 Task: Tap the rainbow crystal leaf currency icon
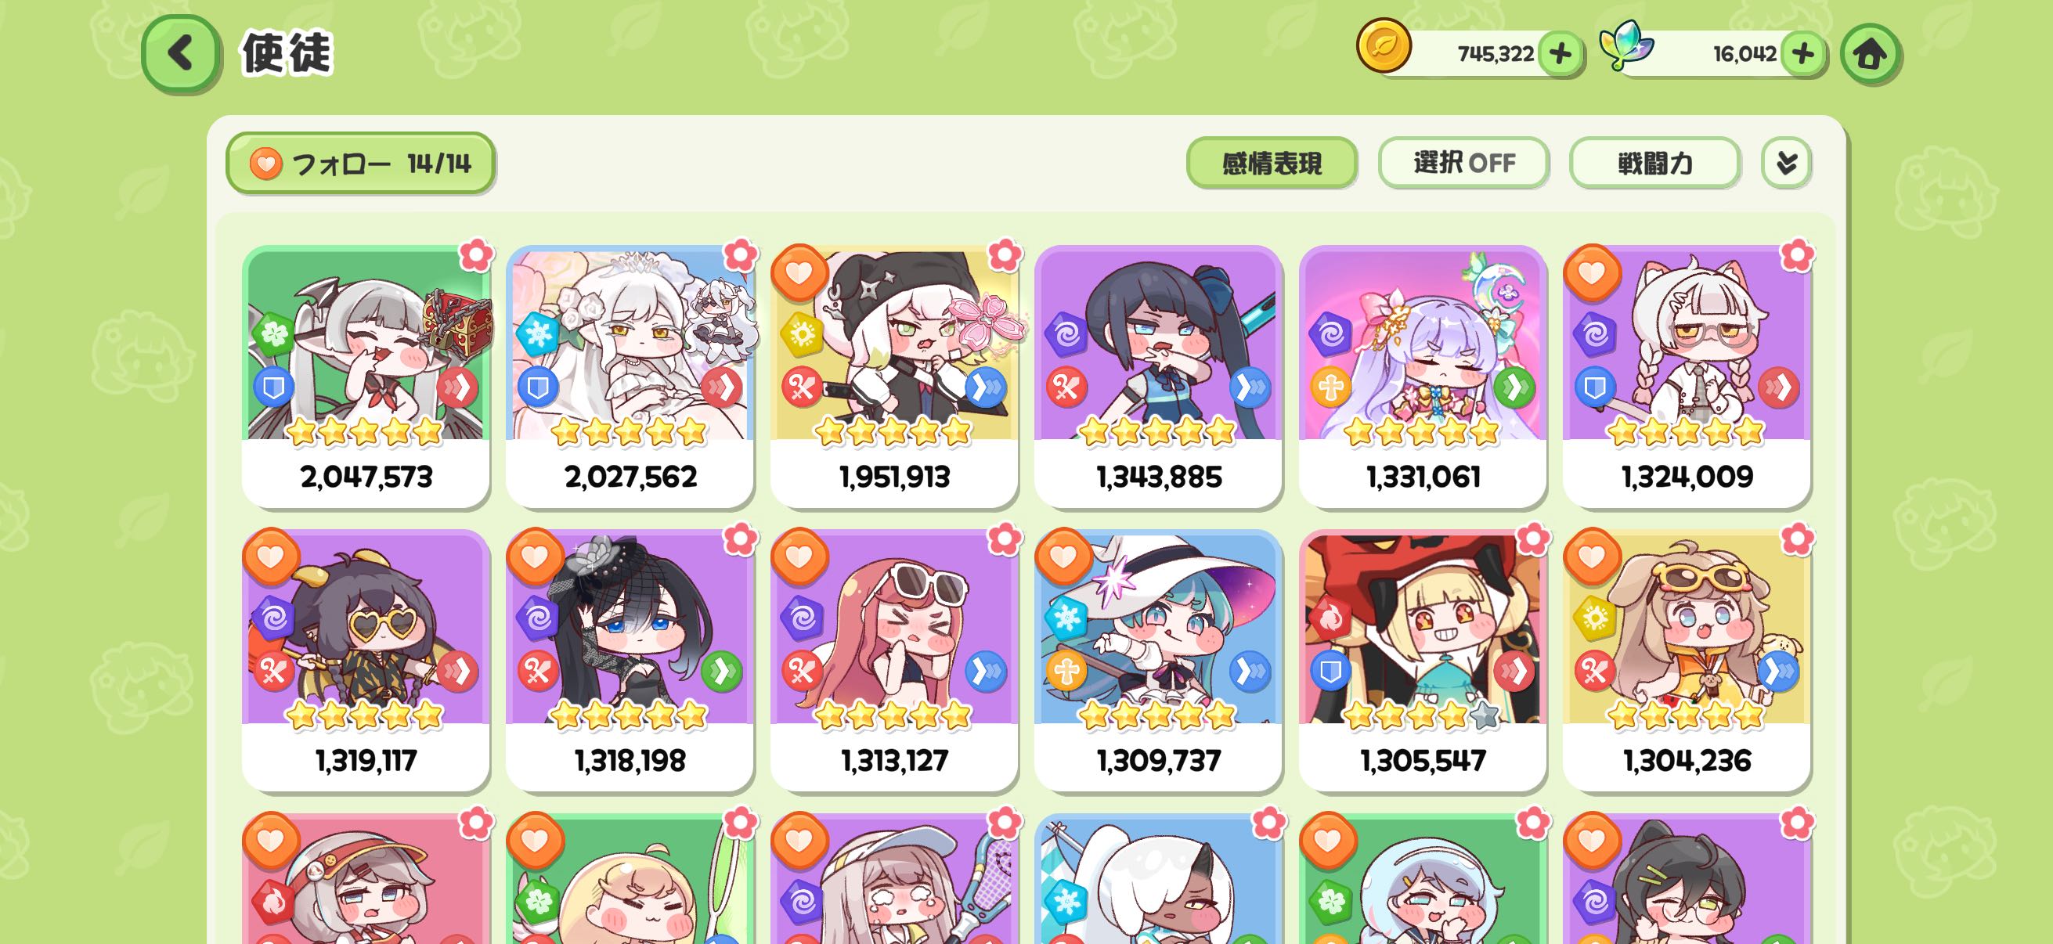coord(1625,45)
